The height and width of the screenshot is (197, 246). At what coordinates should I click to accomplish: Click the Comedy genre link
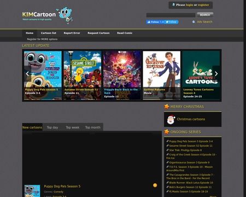coord(58,192)
